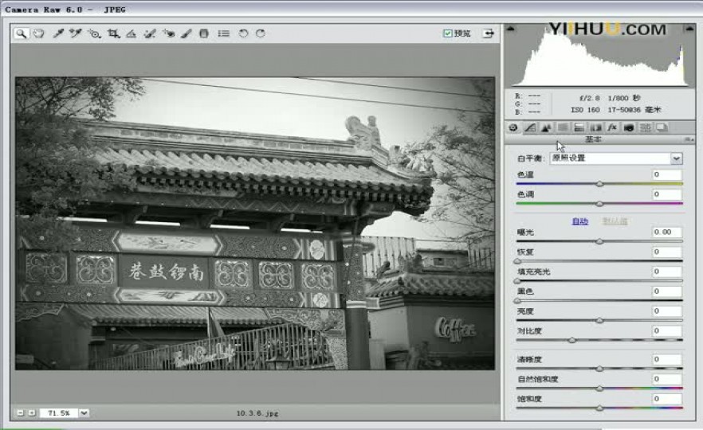The image size is (703, 430).
Task: Click the 10.3.6.jpg filename text
Action: [x=257, y=413]
